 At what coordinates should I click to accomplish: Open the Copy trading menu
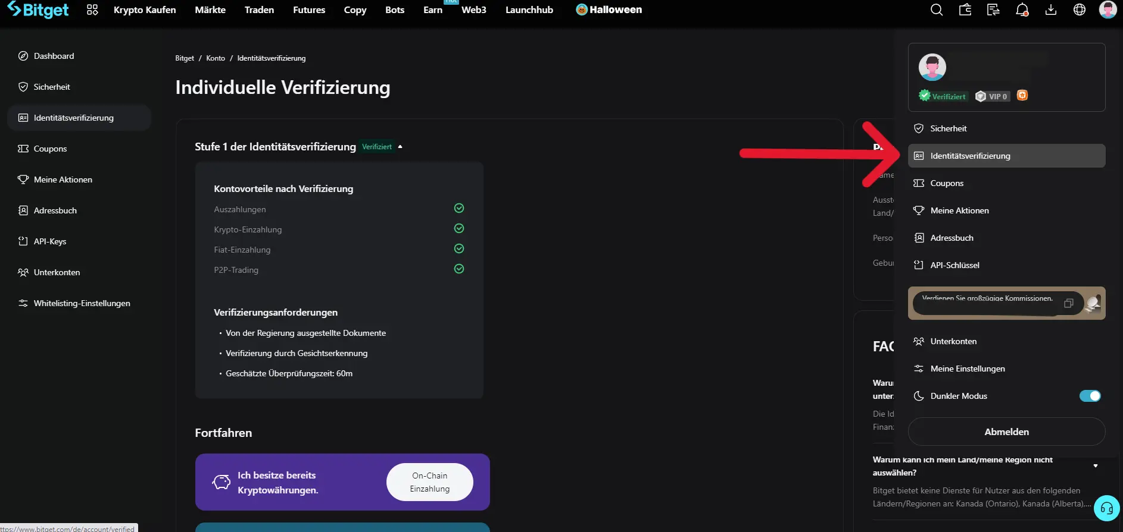355,10
